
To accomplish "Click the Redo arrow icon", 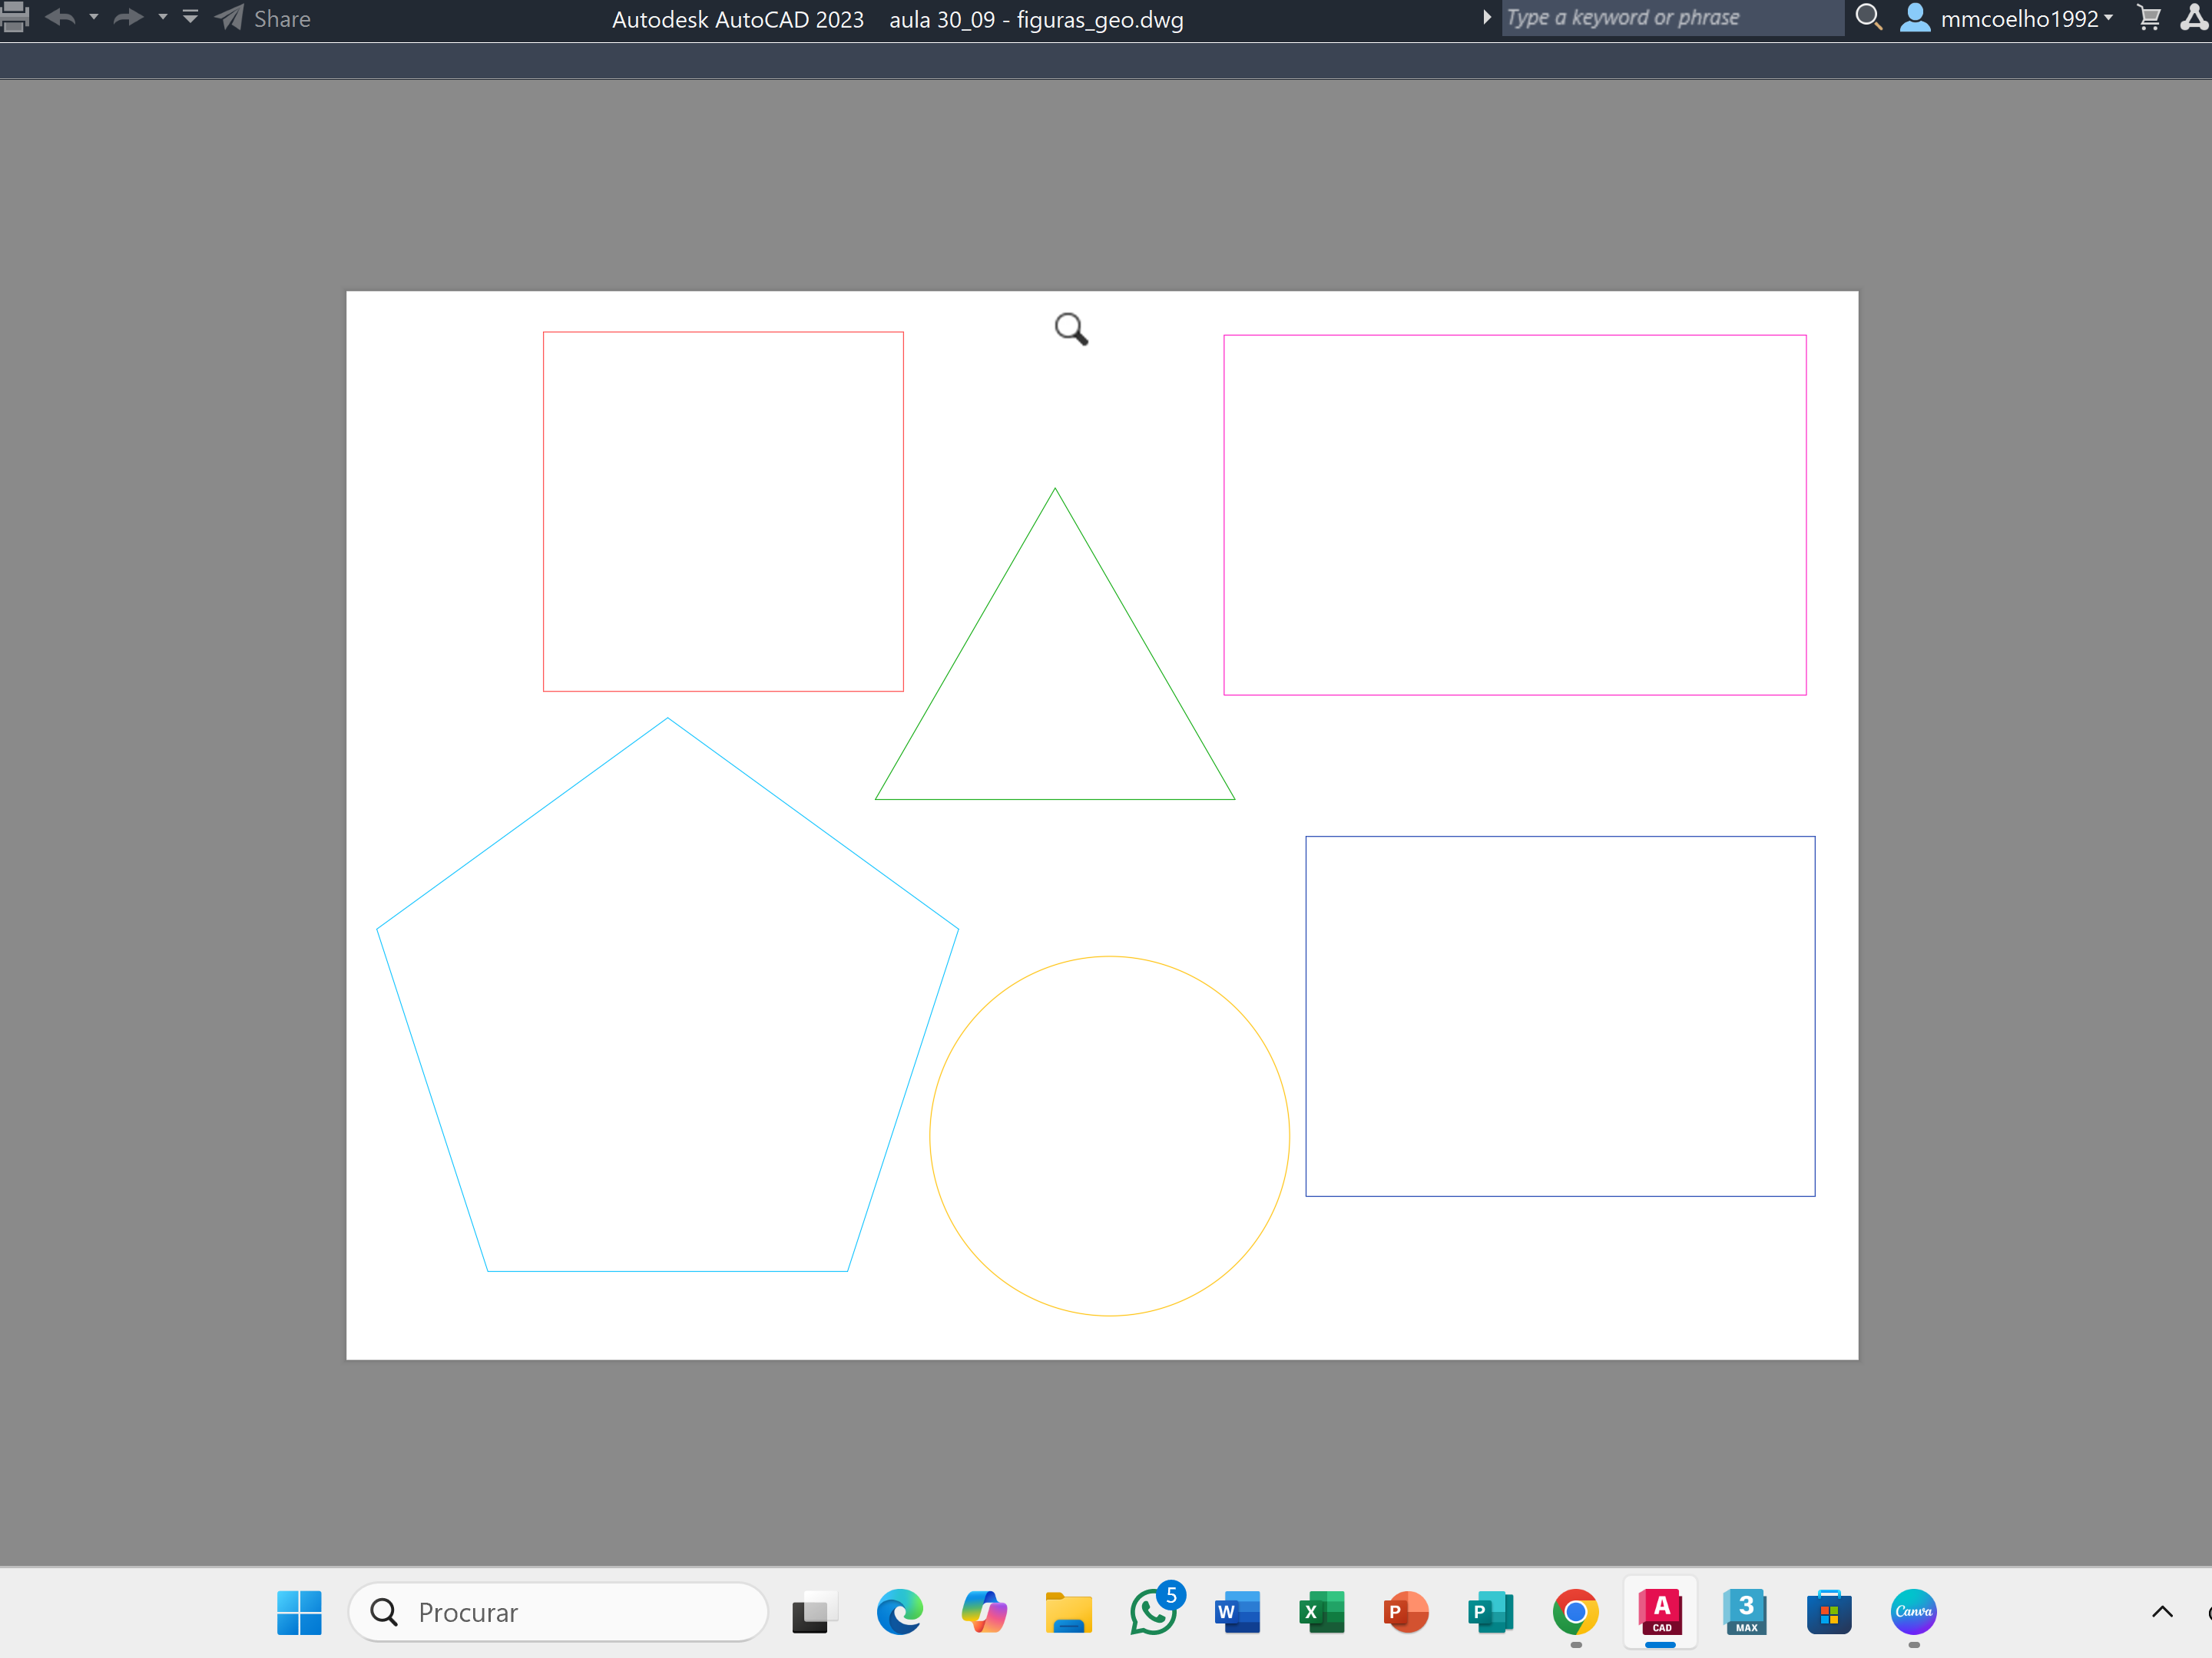I will pyautogui.click(x=128, y=18).
